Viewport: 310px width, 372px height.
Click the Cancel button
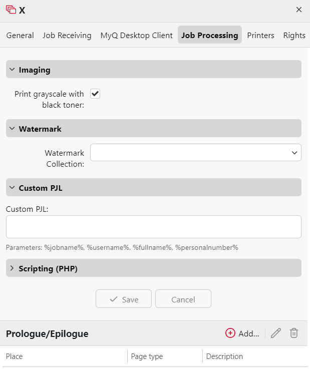[x=183, y=299]
